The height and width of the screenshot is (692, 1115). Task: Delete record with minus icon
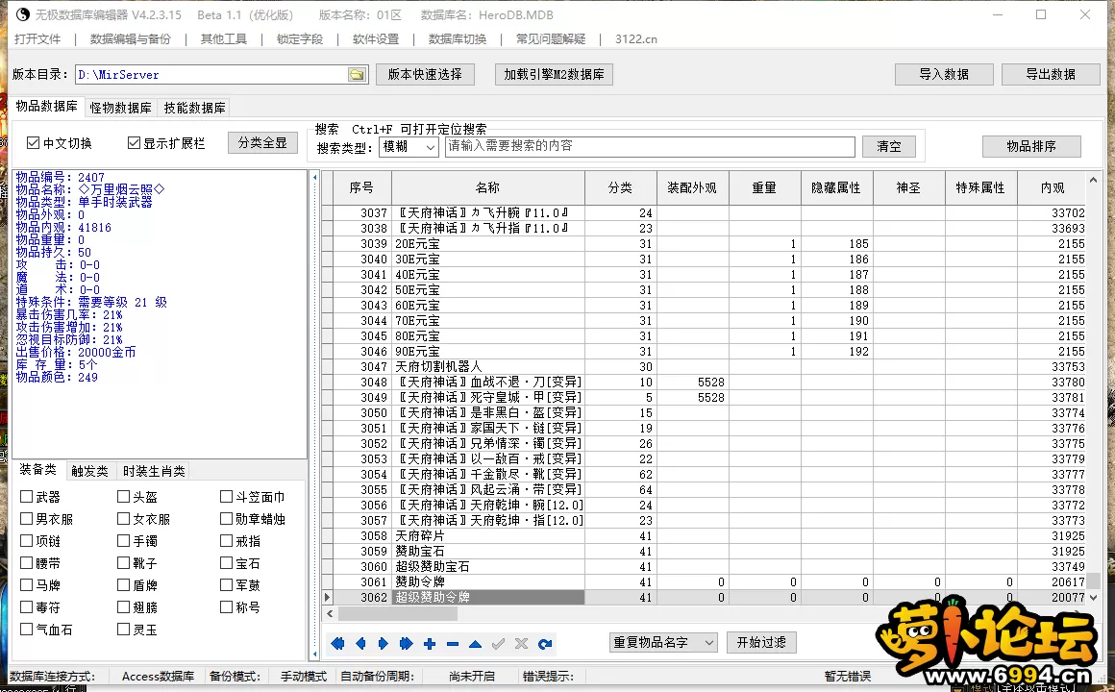[x=453, y=644]
